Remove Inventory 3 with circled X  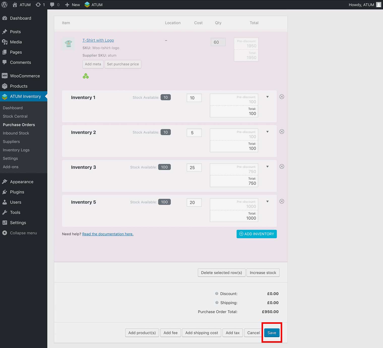pyautogui.click(x=282, y=166)
